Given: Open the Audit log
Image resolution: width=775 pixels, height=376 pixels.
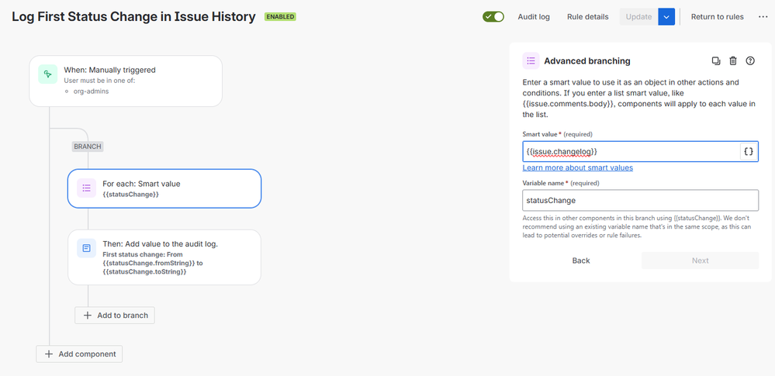Looking at the screenshot, I should click(x=534, y=17).
